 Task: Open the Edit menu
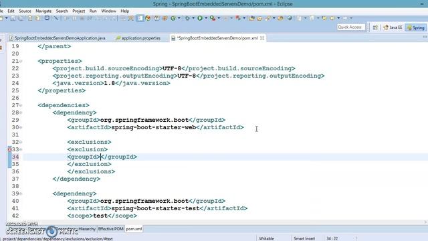click(x=11, y=11)
